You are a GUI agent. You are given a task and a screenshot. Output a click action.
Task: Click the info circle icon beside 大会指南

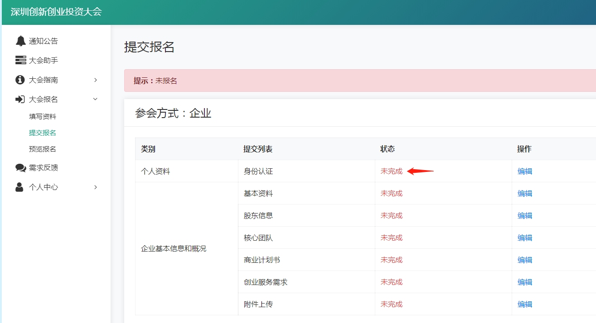pos(20,80)
